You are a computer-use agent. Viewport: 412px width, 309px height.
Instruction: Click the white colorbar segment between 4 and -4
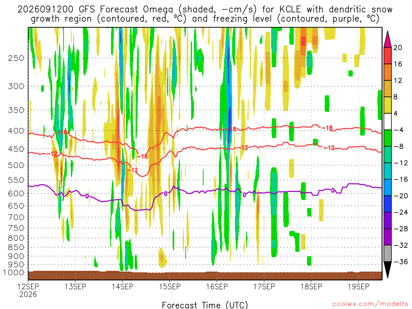click(387, 122)
